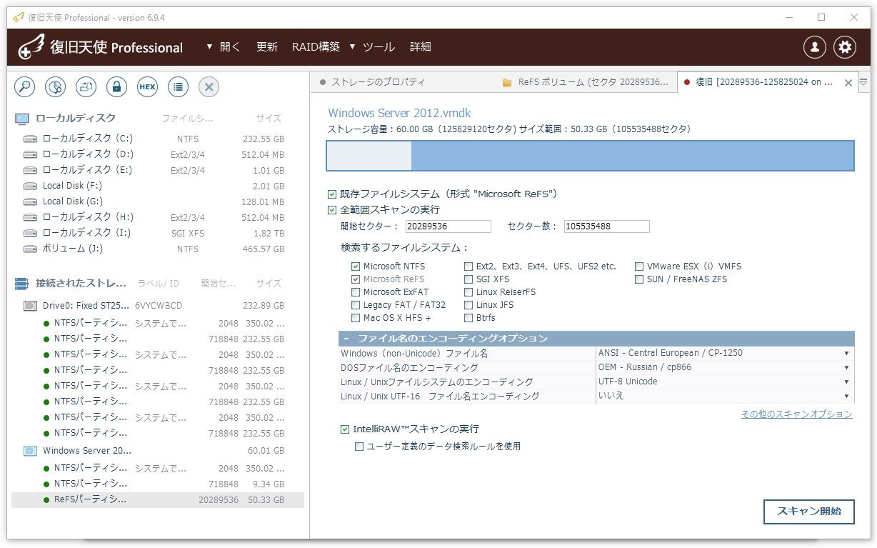
Task: Close the 復旧 tab
Action: pyautogui.click(x=848, y=83)
